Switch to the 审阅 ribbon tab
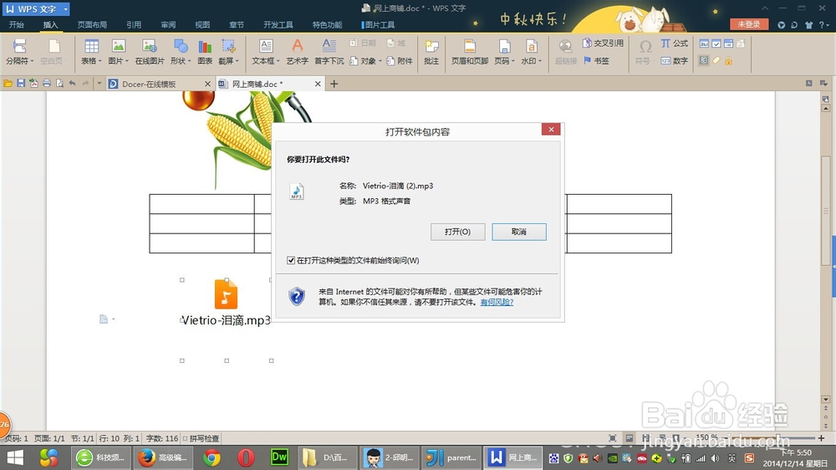This screenshot has width=836, height=470. click(168, 24)
